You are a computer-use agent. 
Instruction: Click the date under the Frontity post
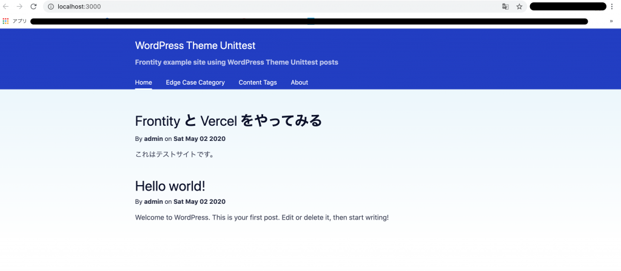tap(200, 139)
